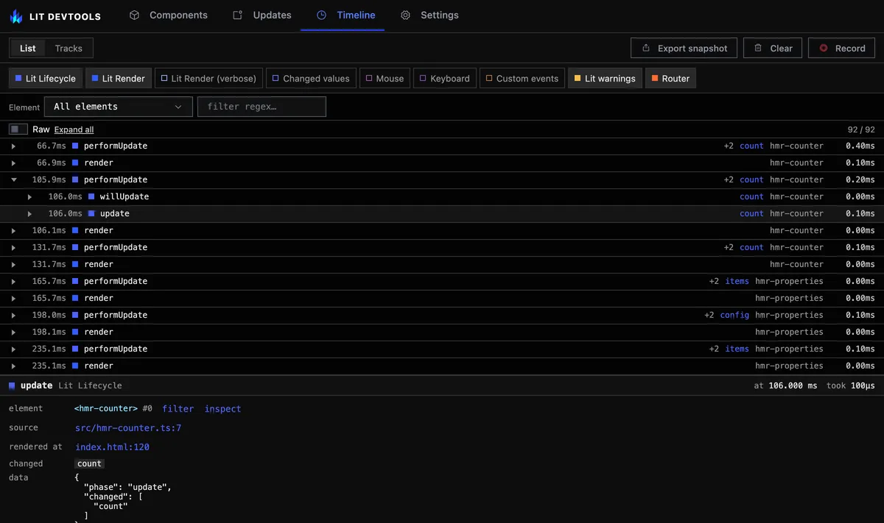Click the Settings gear icon
The image size is (884, 523).
(x=405, y=15)
